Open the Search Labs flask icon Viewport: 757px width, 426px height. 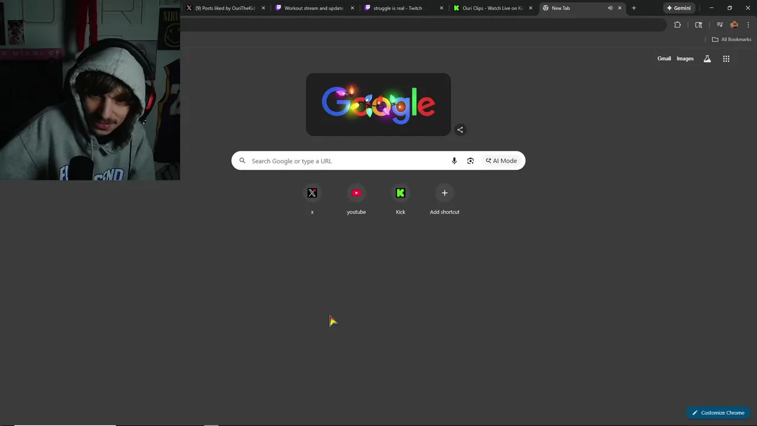[707, 59]
